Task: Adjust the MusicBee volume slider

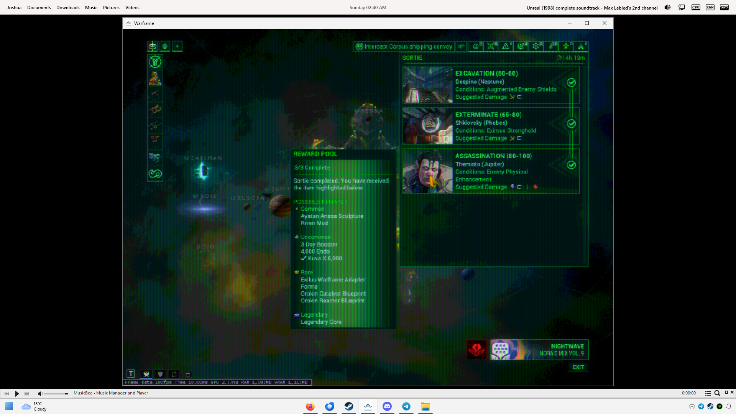Action: [56, 394]
